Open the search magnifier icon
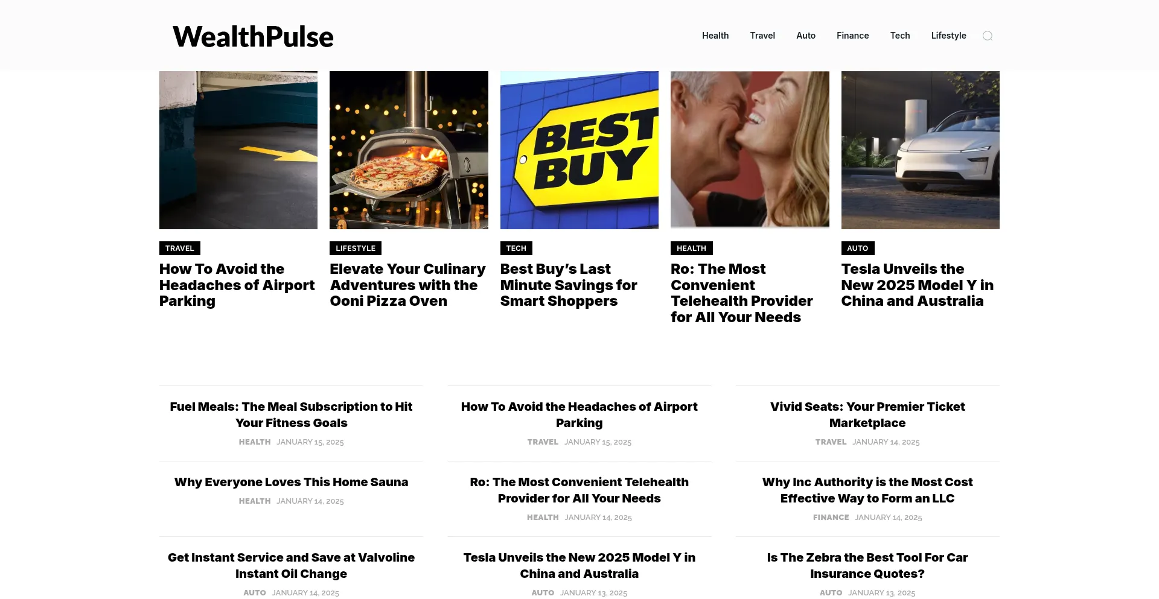Image resolution: width=1159 pixels, height=599 pixels. pos(988,36)
